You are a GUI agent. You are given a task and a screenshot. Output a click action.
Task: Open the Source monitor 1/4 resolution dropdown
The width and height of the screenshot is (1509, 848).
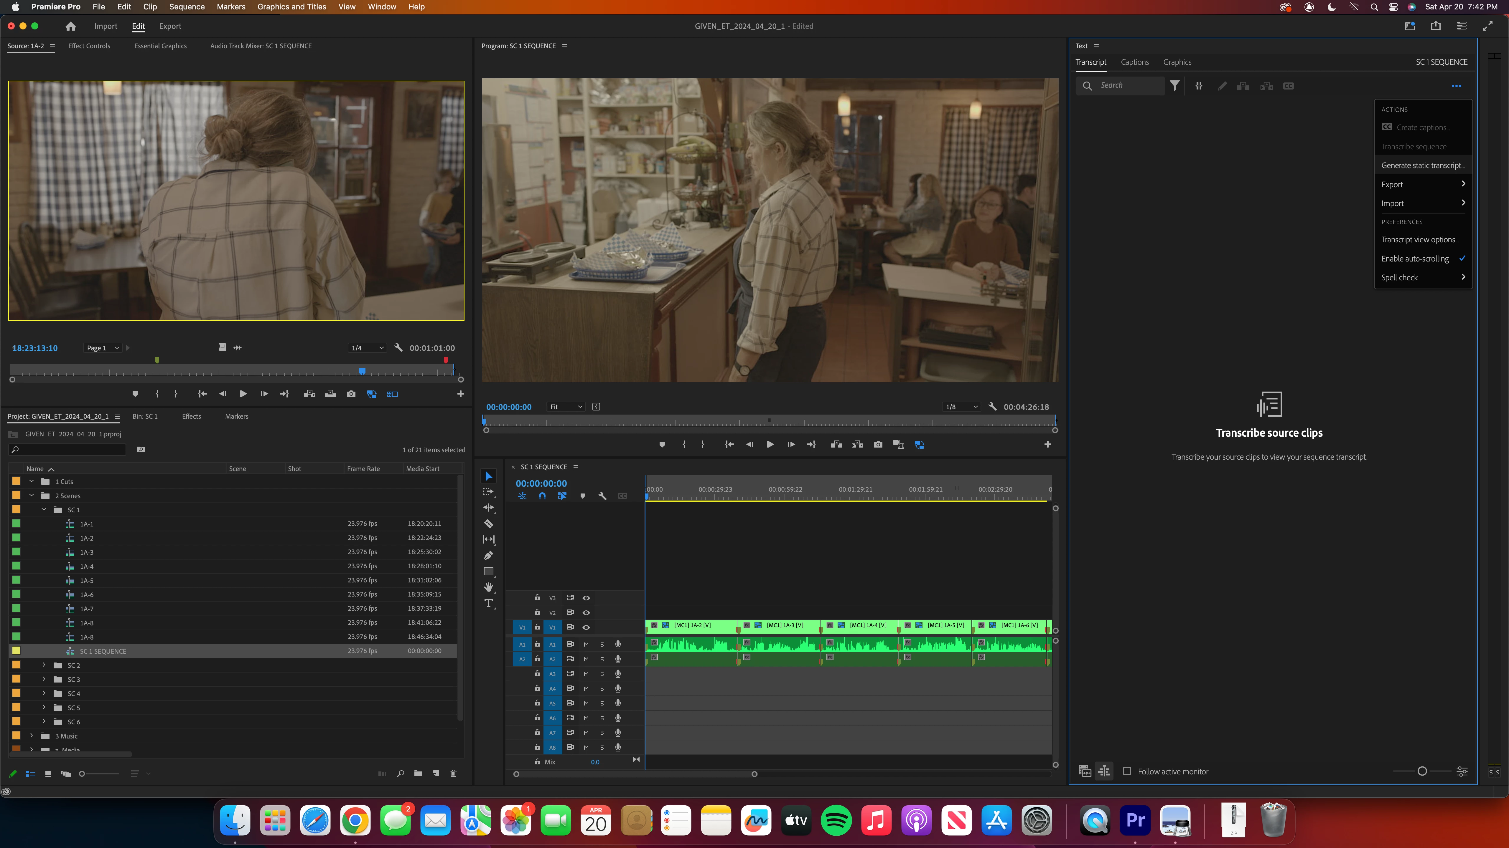367,348
